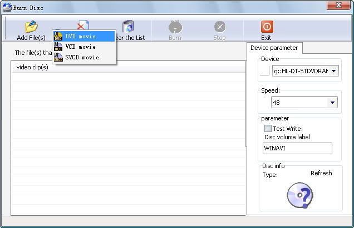Viewport: 354px width, 228px height.
Task: Click the disc question-mark icon in Disc info
Action: click(x=299, y=195)
